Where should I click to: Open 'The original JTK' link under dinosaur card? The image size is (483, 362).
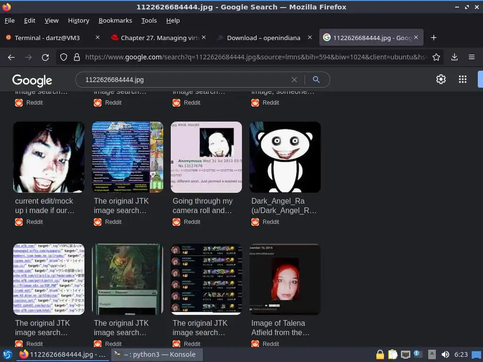pyautogui.click(x=121, y=328)
